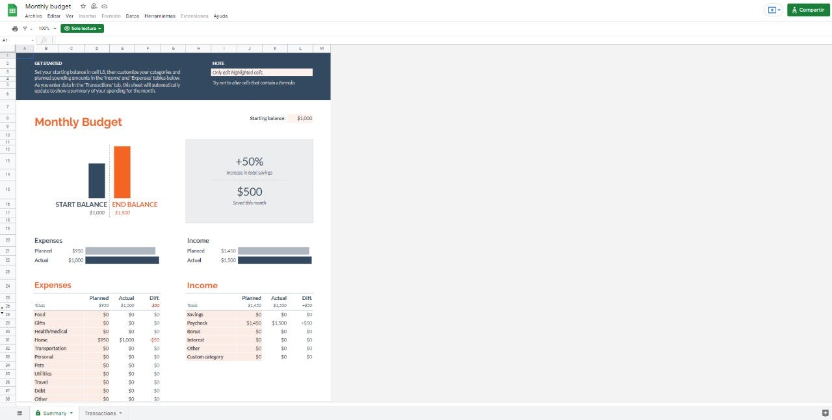Image resolution: width=832 pixels, height=420 pixels.
Task: Open the Archivo menu
Action: (33, 16)
